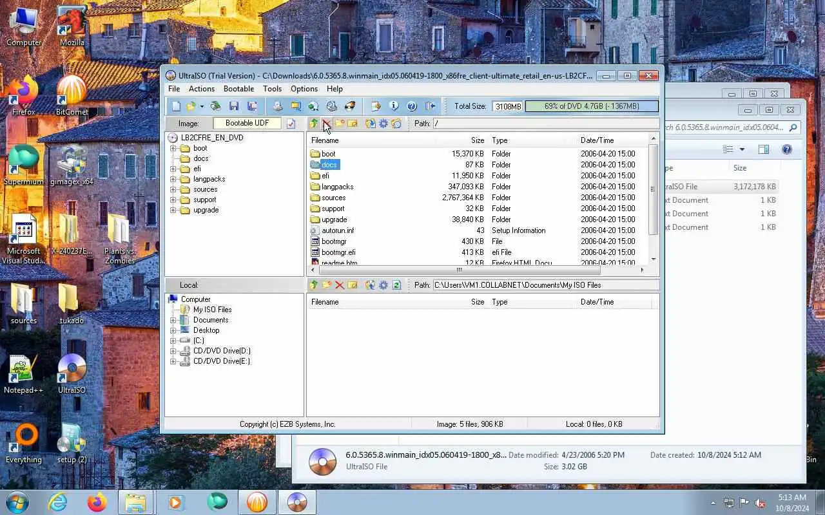Click volume icon in system tray

[761, 503]
